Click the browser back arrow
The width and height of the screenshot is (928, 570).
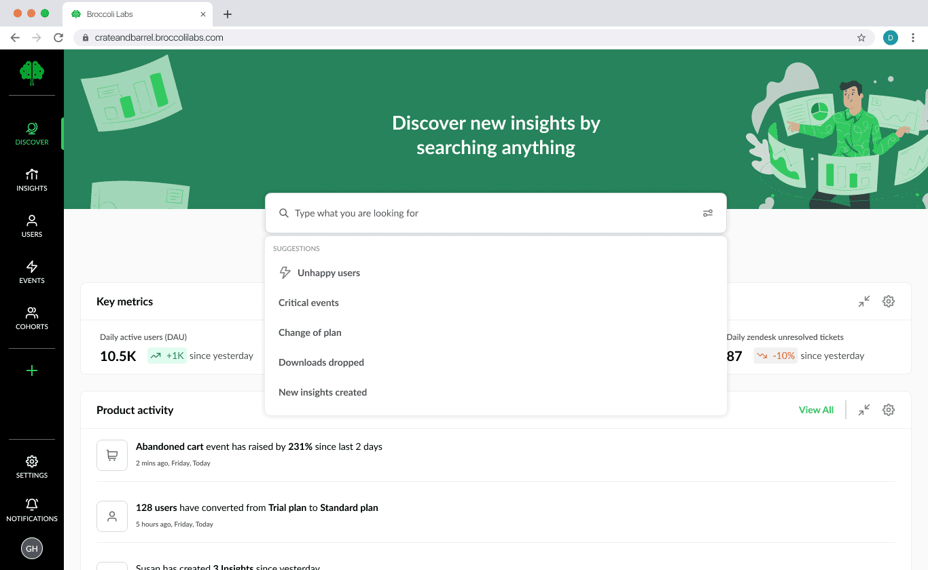click(x=15, y=38)
